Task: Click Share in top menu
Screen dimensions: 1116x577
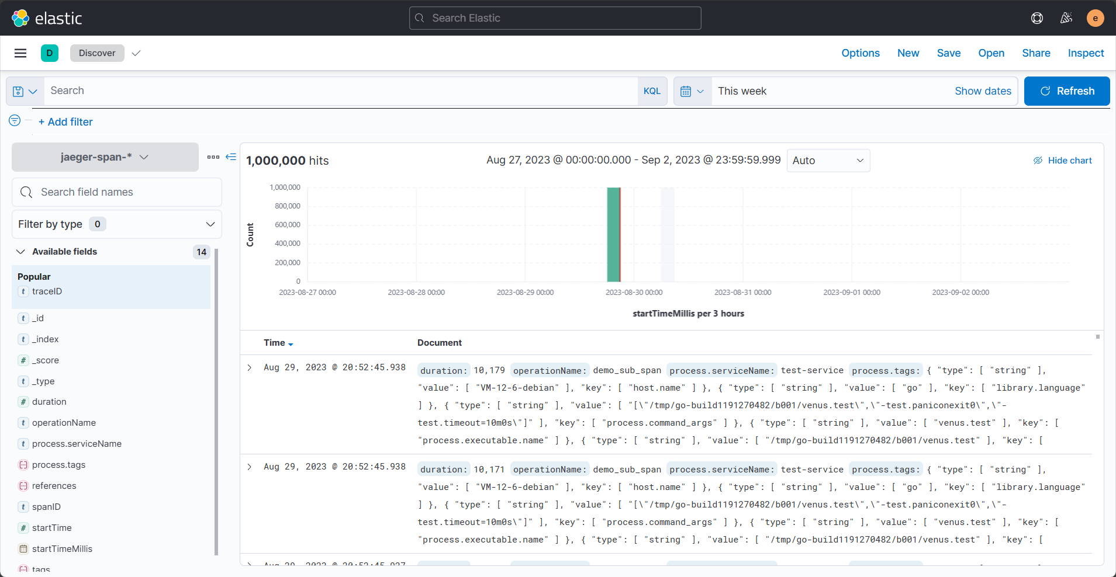Action: (x=1036, y=53)
